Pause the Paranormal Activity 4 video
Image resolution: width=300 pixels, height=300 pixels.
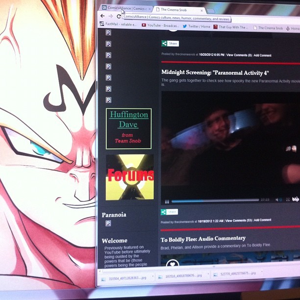point(167,201)
